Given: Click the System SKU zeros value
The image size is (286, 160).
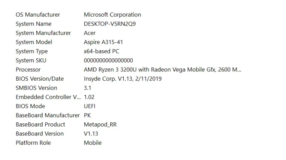Looking at the screenshot, I should click(x=108, y=60).
